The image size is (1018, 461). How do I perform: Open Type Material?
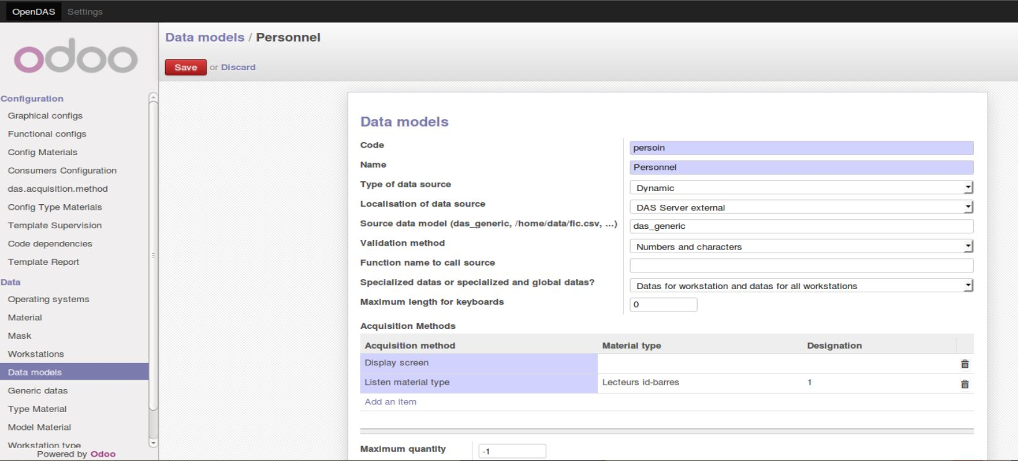click(x=37, y=409)
